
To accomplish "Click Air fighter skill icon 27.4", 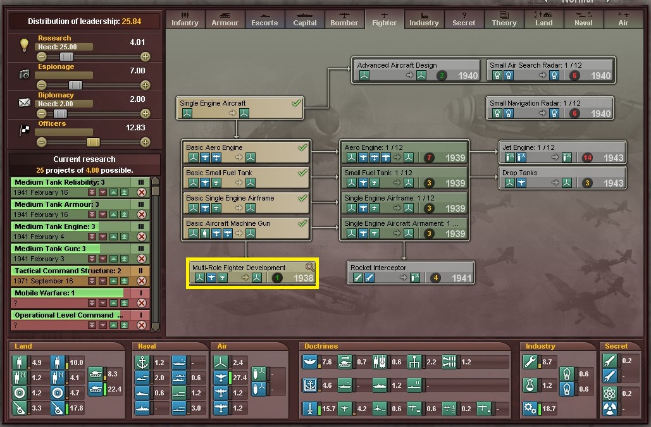I will (221, 378).
